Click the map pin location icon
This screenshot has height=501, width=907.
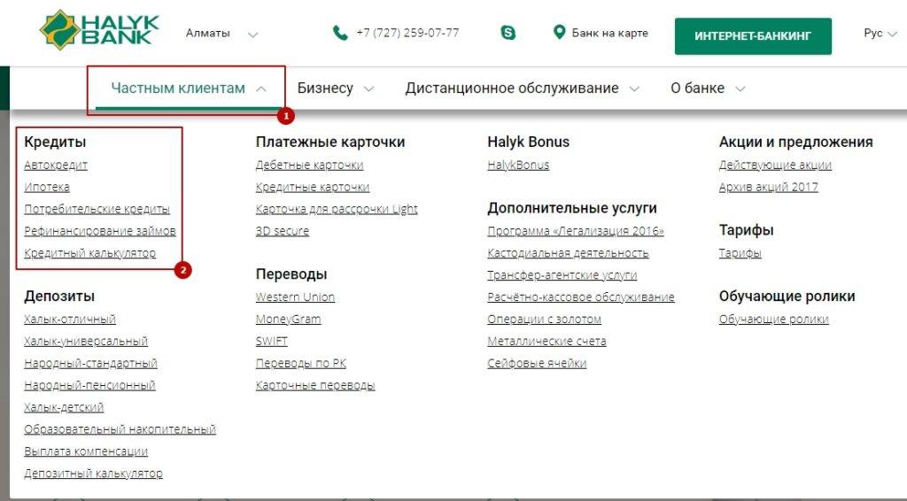coord(559,33)
